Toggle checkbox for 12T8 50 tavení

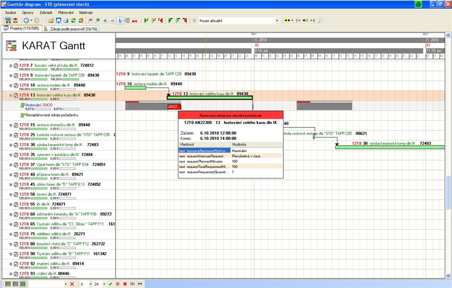16,195
